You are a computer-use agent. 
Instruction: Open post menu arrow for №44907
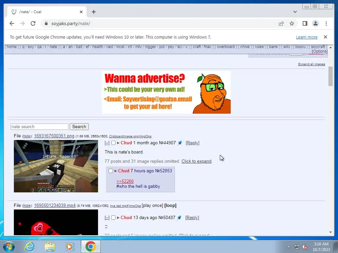coord(118,143)
